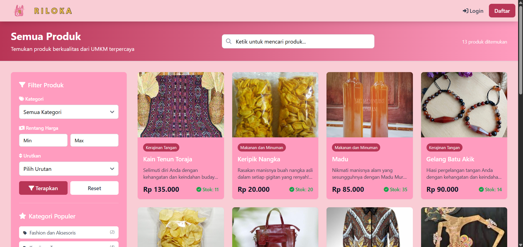Viewport: 523px width, 247px height.
Task: Click the green stock checkmark on Madu
Action: [386, 190]
